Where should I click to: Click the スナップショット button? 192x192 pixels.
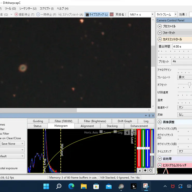(71, 15)
